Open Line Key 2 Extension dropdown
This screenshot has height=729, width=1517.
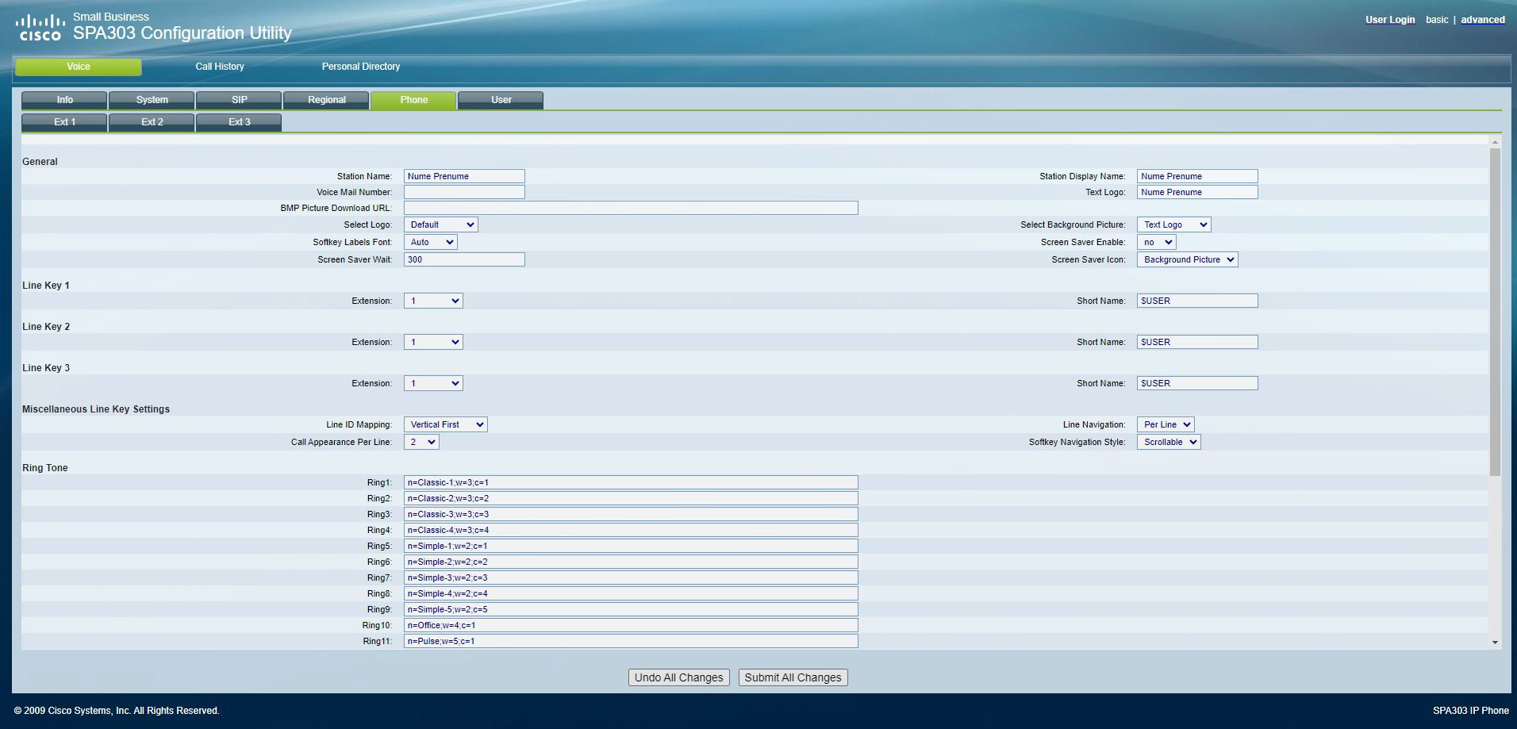433,342
